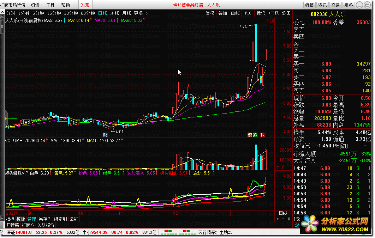The width and height of the screenshot is (375, 238).
Task: Click the stock title 002336 人人乐
Action: click(x=328, y=14)
